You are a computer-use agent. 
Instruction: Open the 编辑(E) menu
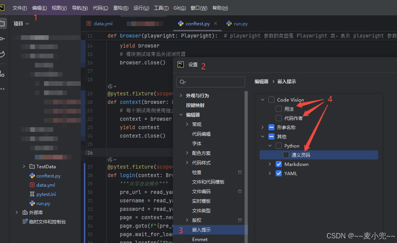click(39, 8)
